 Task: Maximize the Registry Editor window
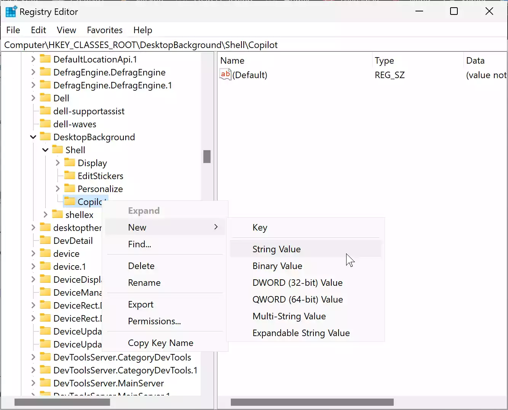pyautogui.click(x=454, y=11)
